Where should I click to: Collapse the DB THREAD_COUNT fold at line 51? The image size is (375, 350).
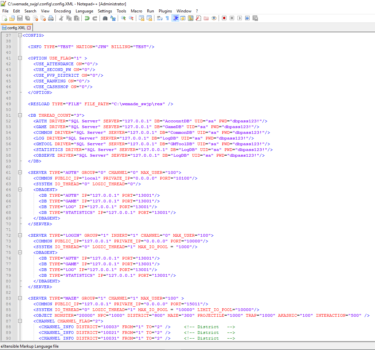point(20,115)
